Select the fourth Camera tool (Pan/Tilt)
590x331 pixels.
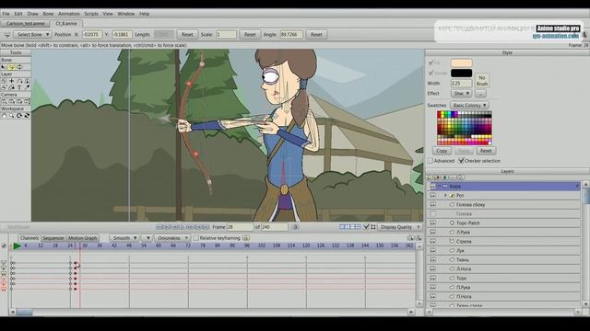(27, 102)
